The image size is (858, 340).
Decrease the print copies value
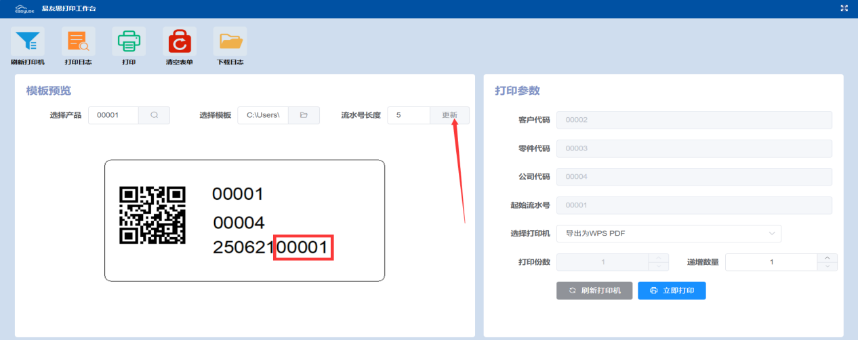[x=658, y=266]
